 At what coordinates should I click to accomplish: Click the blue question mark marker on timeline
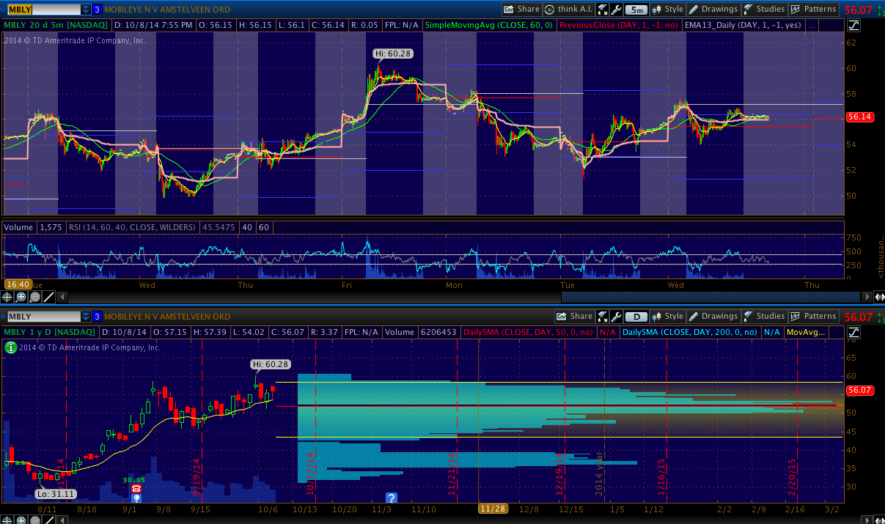click(x=391, y=498)
